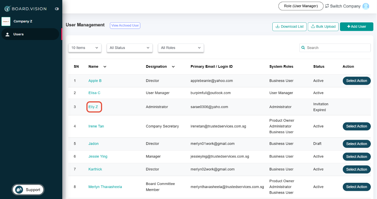The image size is (377, 199).
Task: Click the Company Z name in sidebar
Action: [x=23, y=21]
